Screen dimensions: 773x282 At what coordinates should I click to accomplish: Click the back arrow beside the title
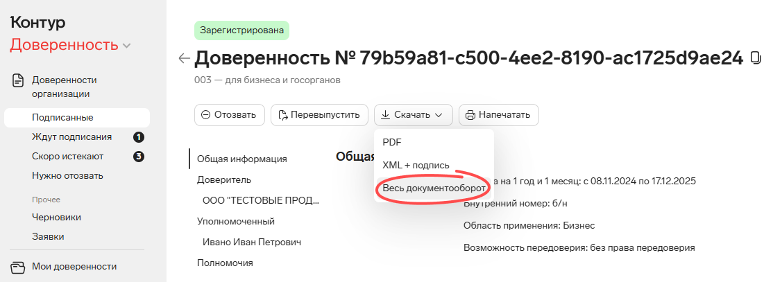pos(184,59)
